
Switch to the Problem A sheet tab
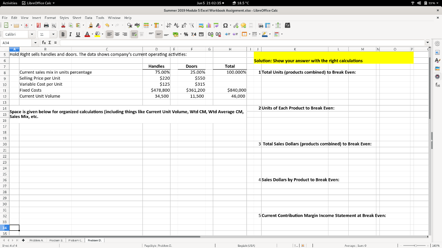(x=37, y=240)
